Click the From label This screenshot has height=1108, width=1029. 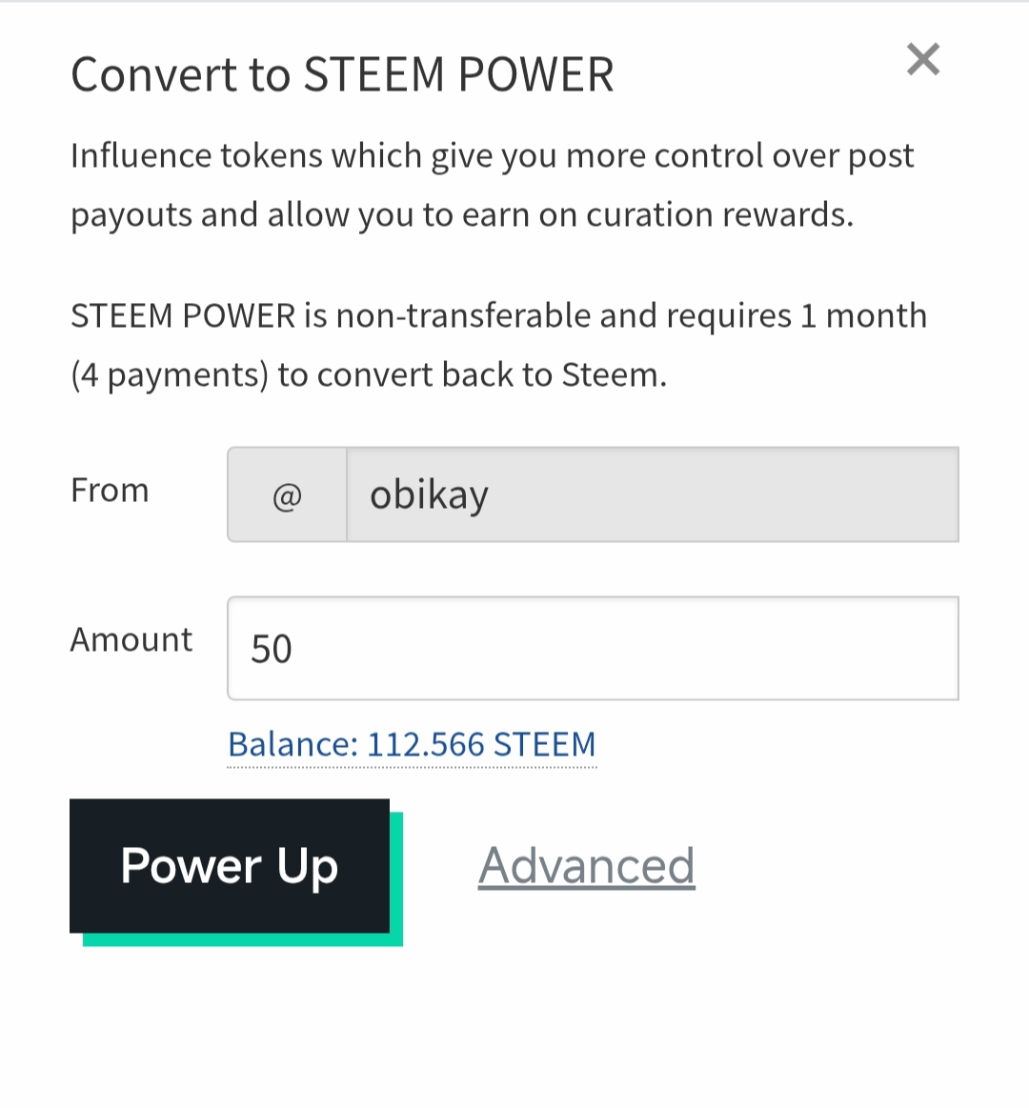coord(110,491)
